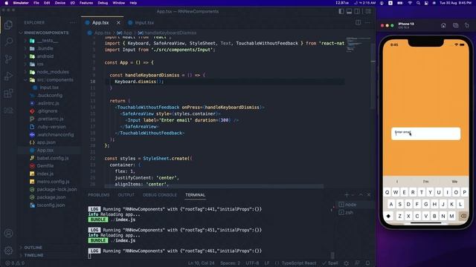This screenshot has width=476, height=267.
Task: Switch to the DEBUG CONSOLE tab
Action: tap(160, 195)
